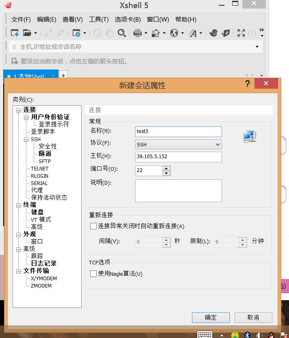Open the 协议 protocol SSH dropdown
The height and width of the screenshot is (338, 289).
tap(178, 144)
